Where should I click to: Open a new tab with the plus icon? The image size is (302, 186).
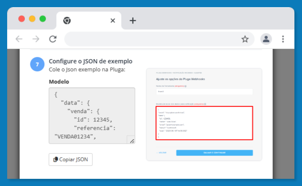coord(133,20)
